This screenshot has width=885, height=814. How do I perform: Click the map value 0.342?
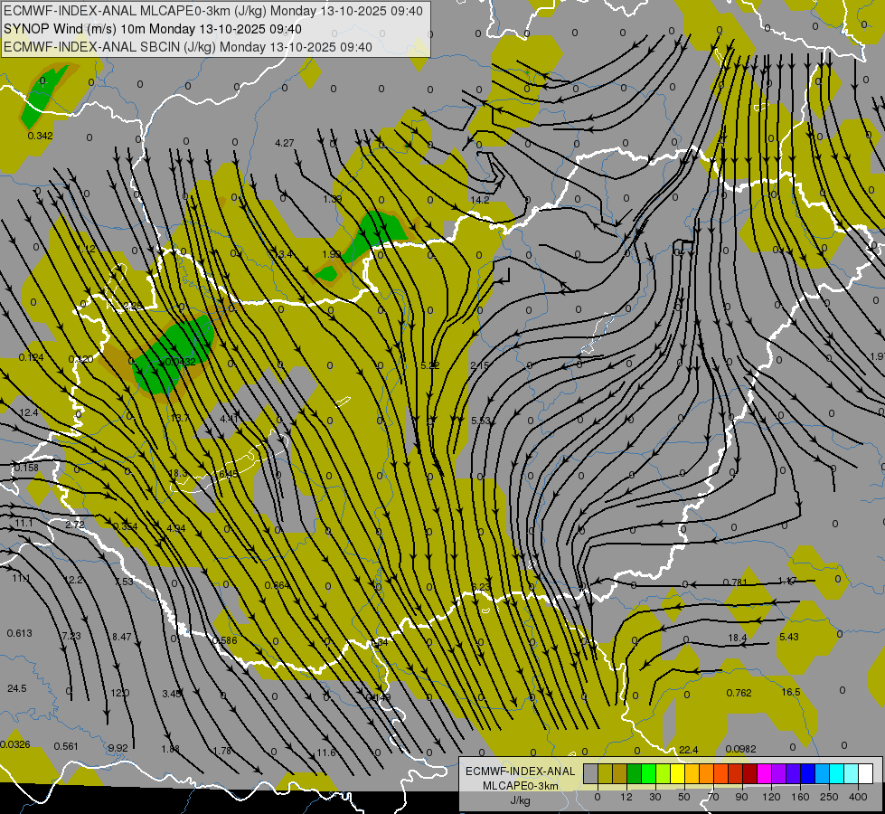pos(40,136)
